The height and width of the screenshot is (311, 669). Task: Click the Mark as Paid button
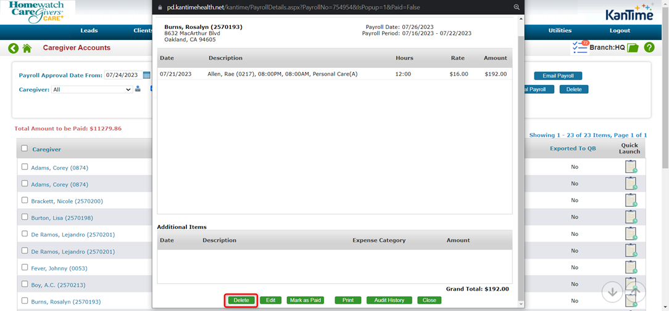[305, 300]
